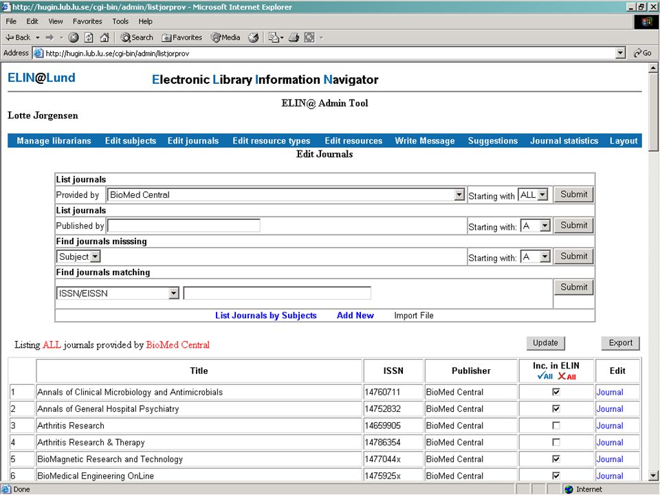Check all journals with blue checkmark All

click(544, 376)
